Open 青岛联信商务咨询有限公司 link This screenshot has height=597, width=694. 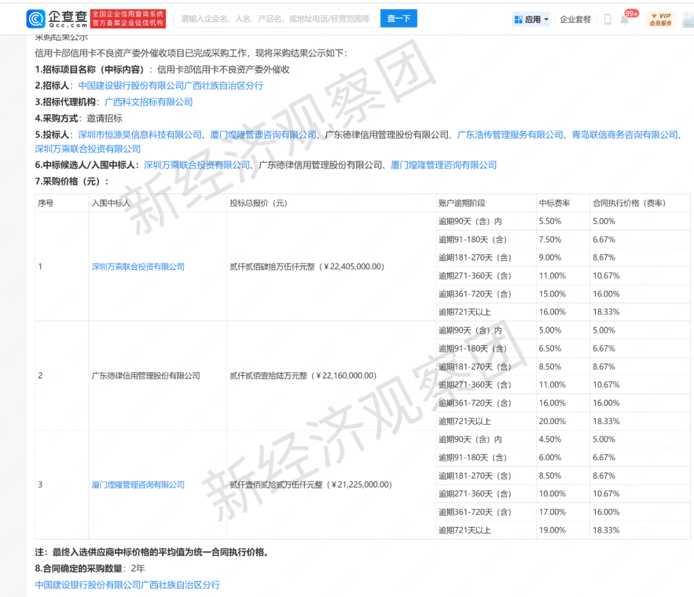point(625,134)
